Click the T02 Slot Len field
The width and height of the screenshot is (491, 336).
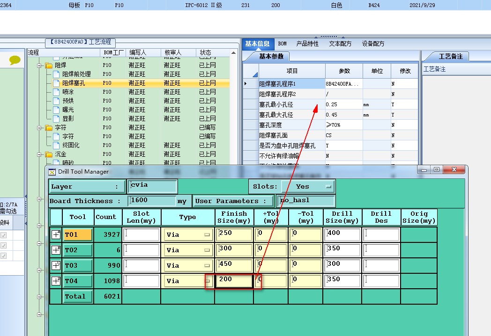pos(141,250)
